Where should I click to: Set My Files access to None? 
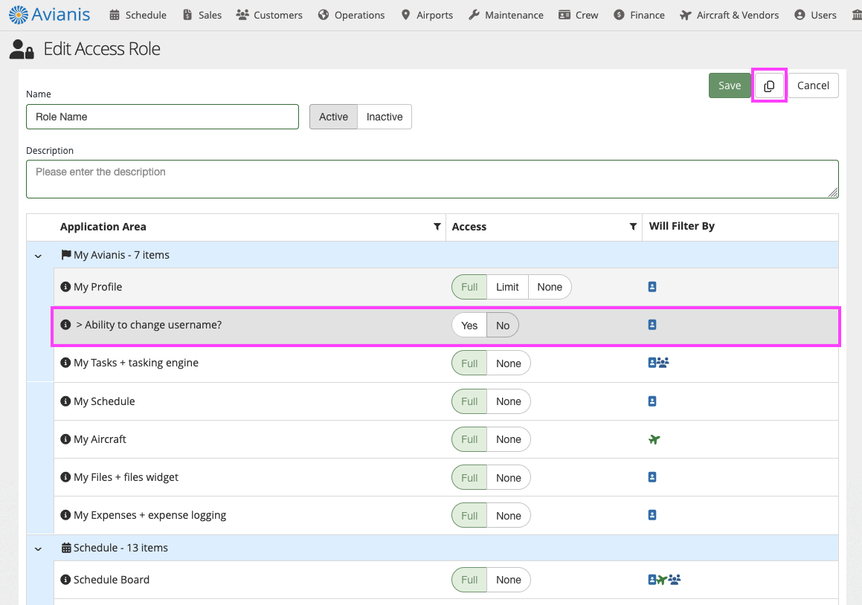coord(509,478)
